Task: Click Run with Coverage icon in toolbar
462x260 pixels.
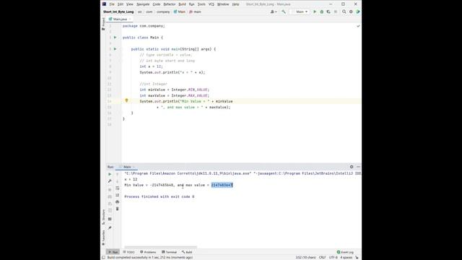Action: coord(328,12)
